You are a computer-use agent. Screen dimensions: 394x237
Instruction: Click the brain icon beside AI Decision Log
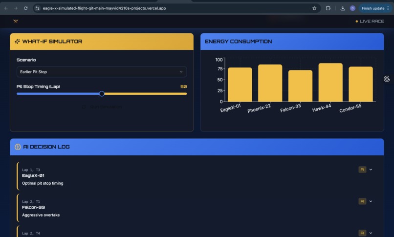18,147
